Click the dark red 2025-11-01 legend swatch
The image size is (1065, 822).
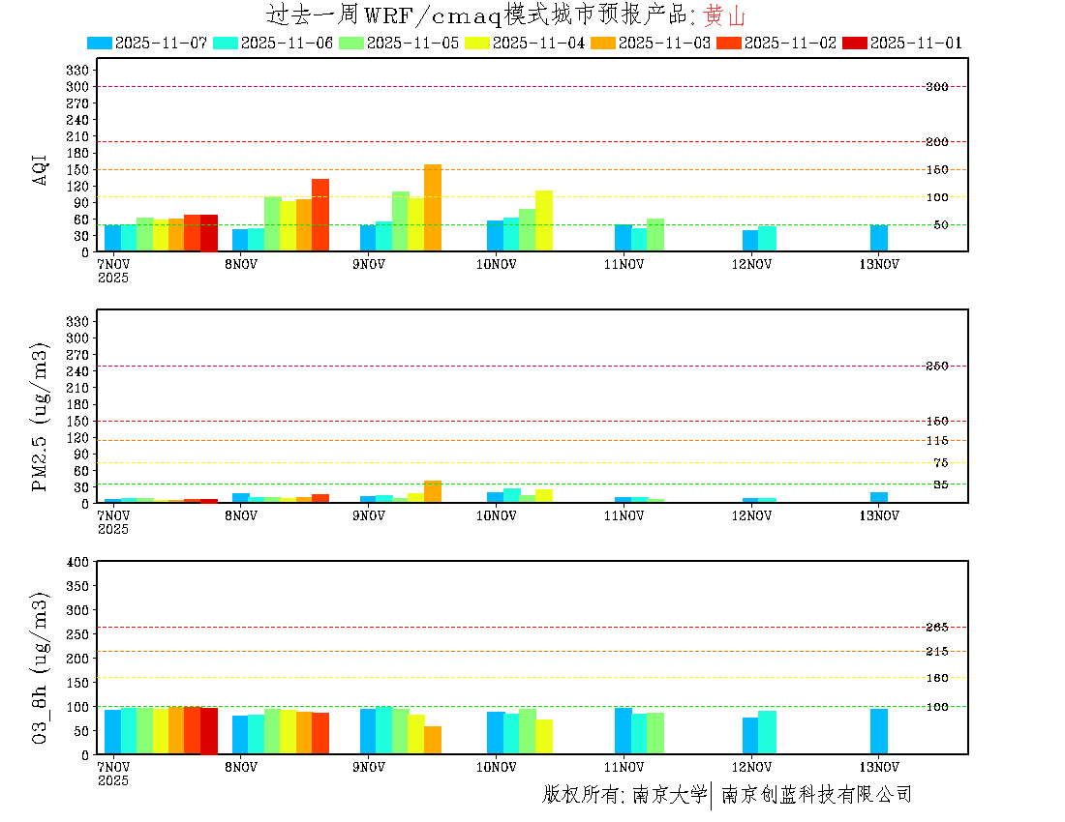[855, 43]
